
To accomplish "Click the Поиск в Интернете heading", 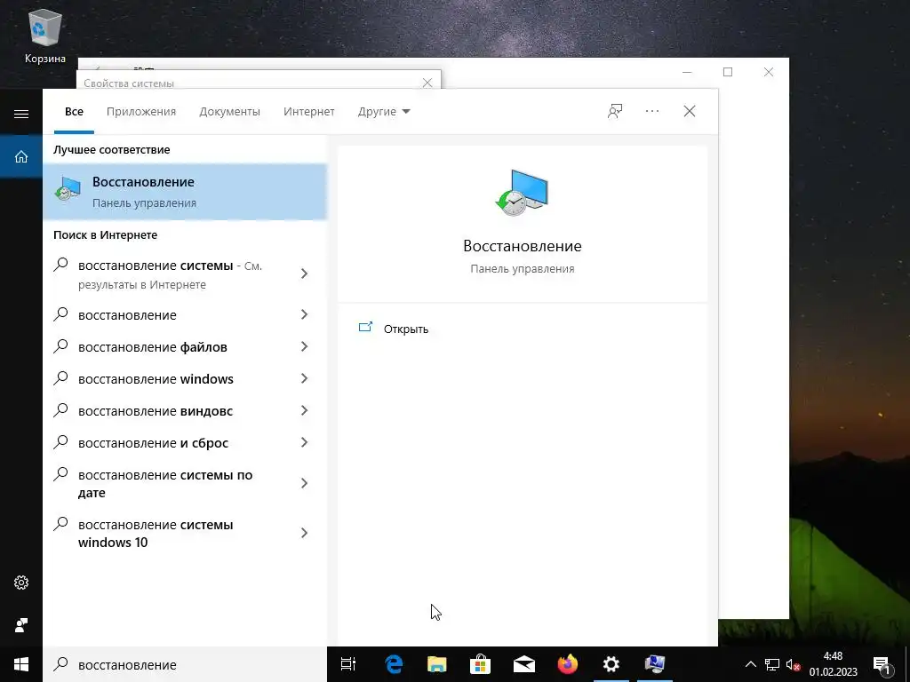I will 105,234.
